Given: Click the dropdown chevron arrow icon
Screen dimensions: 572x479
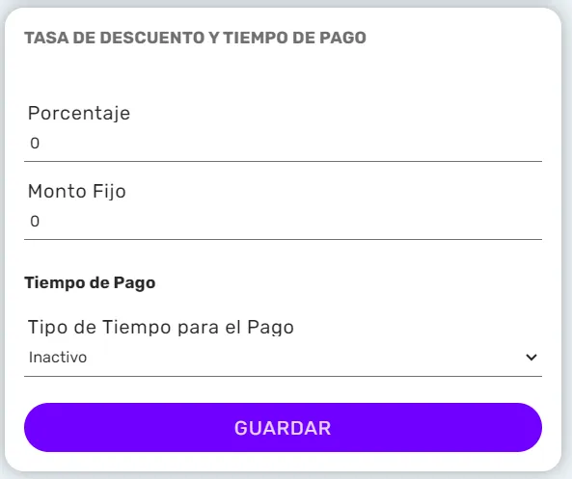Looking at the screenshot, I should [531, 358].
